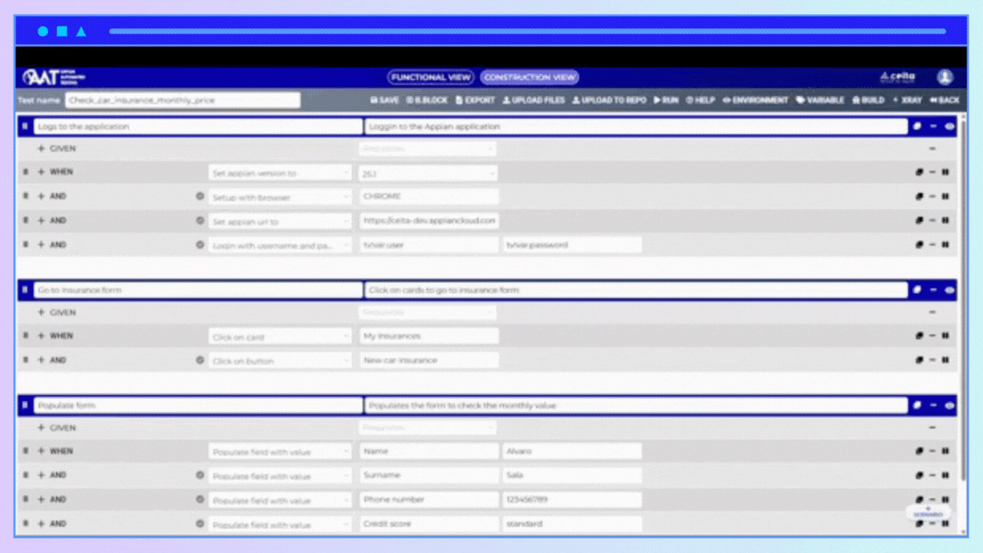Toggle the gear on the Setup with browser row

coord(200,195)
